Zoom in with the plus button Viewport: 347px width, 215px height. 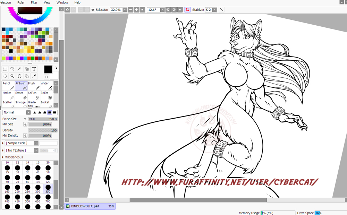pyautogui.click(x=136, y=10)
